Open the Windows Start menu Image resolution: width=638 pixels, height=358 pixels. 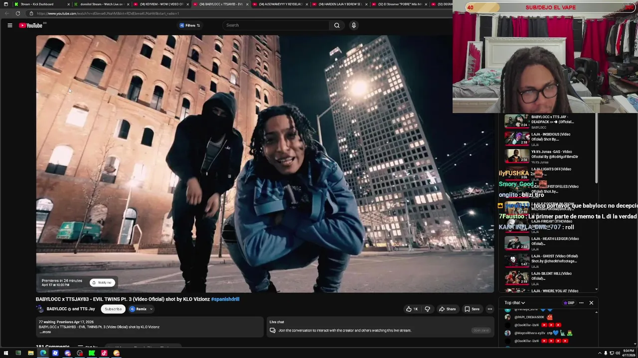tap(6, 354)
